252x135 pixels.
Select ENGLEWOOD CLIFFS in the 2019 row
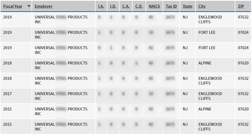click(x=210, y=20)
